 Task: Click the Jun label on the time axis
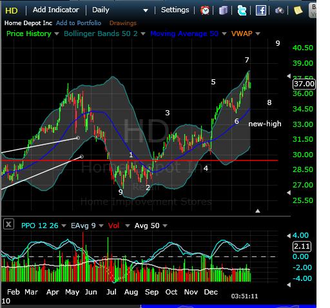click(91, 292)
